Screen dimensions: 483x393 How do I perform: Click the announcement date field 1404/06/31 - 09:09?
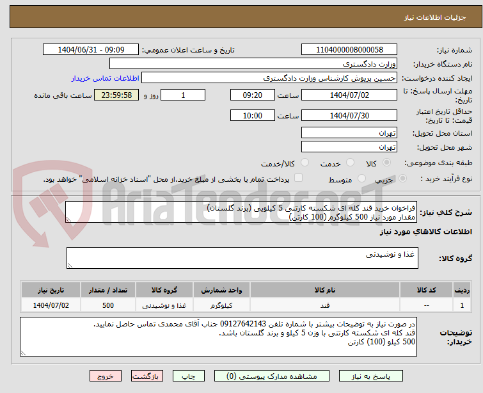(x=91, y=50)
